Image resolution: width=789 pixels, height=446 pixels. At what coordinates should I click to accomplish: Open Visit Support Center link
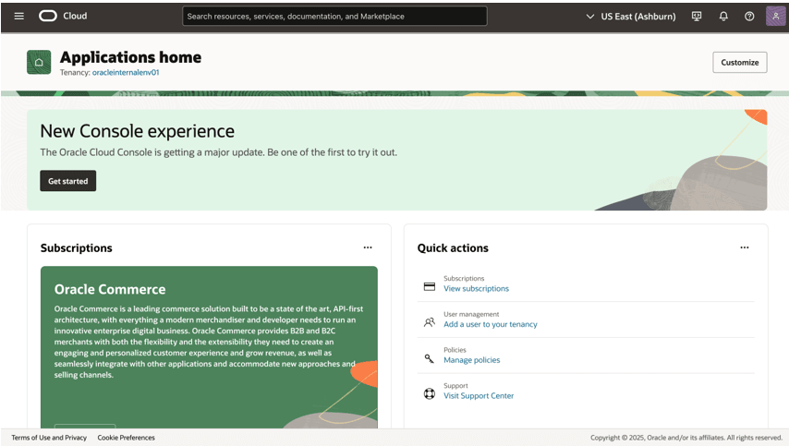point(479,396)
